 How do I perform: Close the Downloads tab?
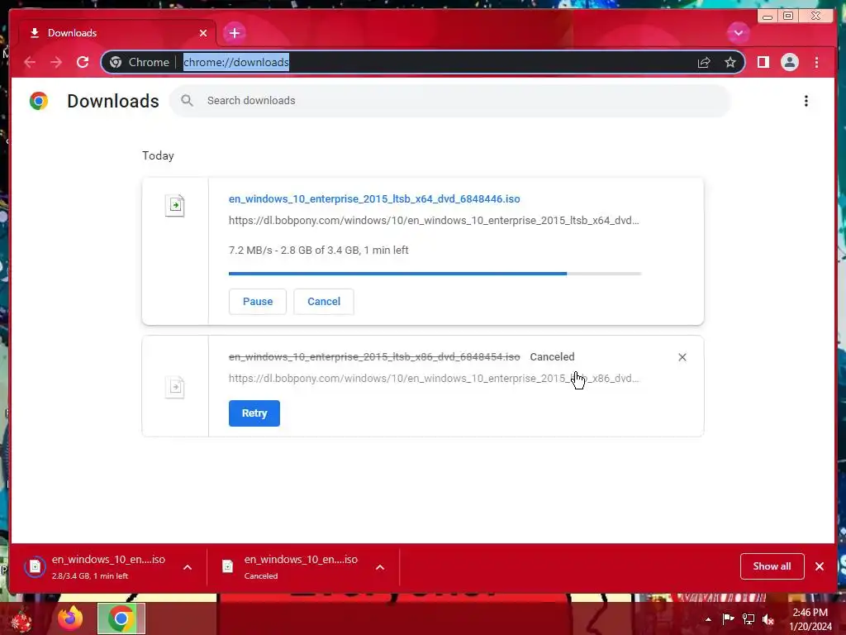pyautogui.click(x=203, y=33)
